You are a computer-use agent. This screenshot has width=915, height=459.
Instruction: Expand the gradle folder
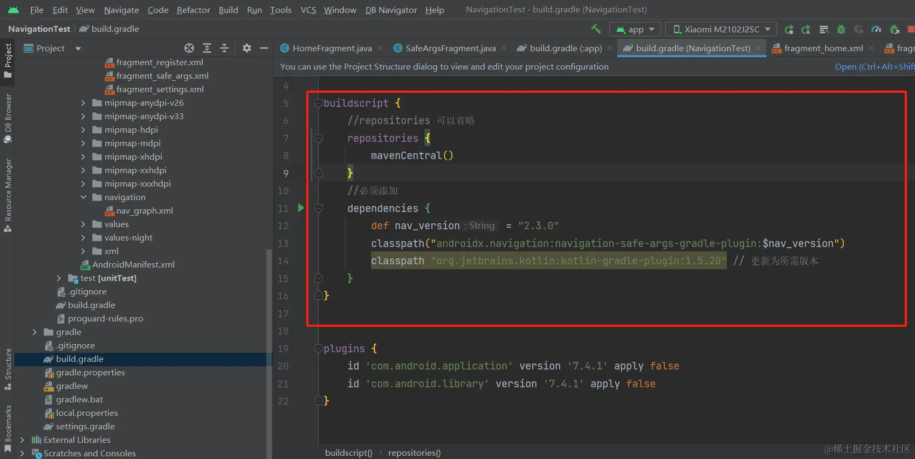(35, 332)
